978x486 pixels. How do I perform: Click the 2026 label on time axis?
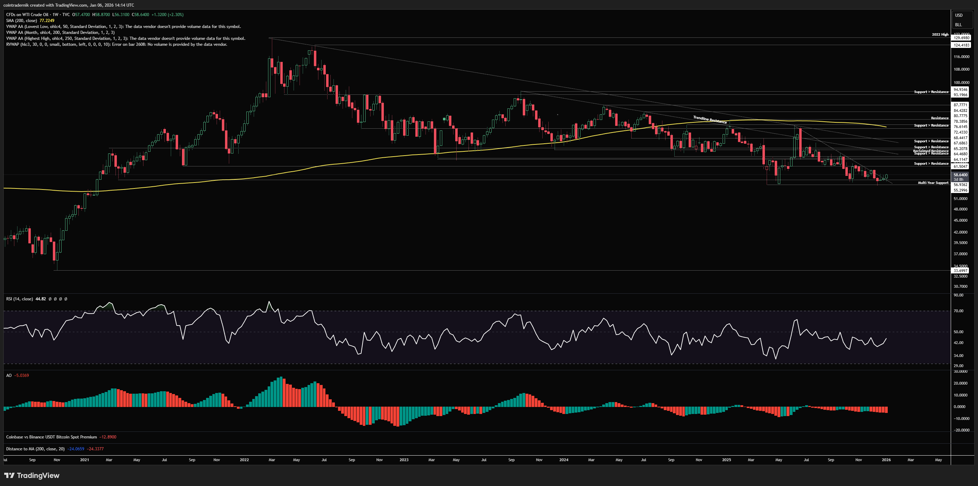pos(886,460)
